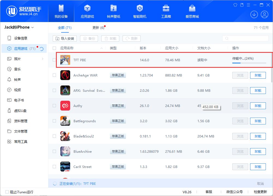This screenshot has width=273, height=196.
Task: Sort by 应用名称 column header arrow
Action: coord(102,48)
